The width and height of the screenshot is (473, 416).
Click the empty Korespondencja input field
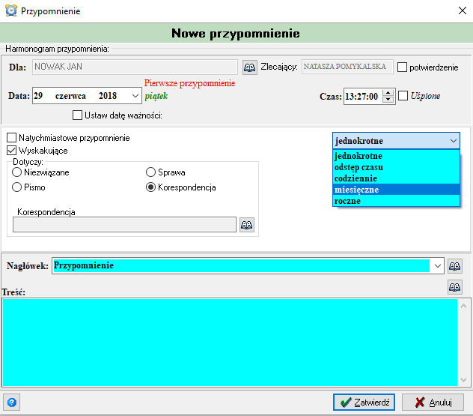[x=124, y=224]
